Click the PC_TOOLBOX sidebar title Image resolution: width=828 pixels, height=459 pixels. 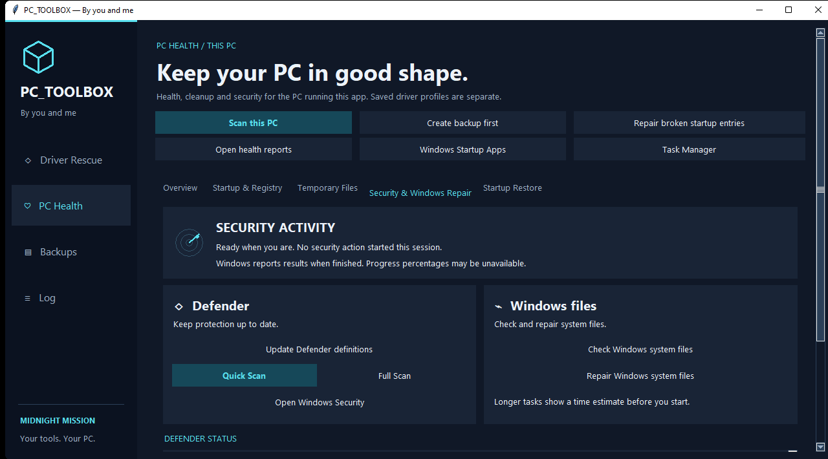point(67,92)
